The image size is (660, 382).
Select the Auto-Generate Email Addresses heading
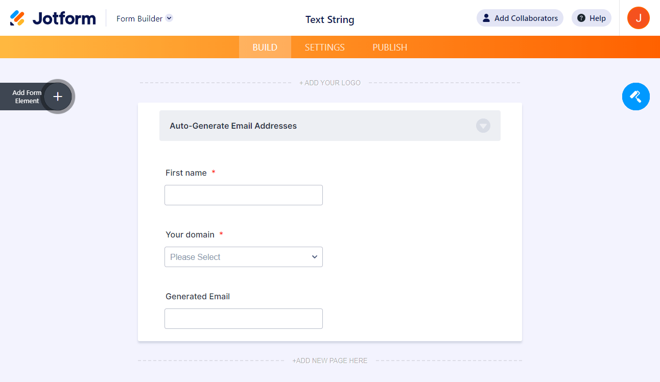tap(233, 126)
